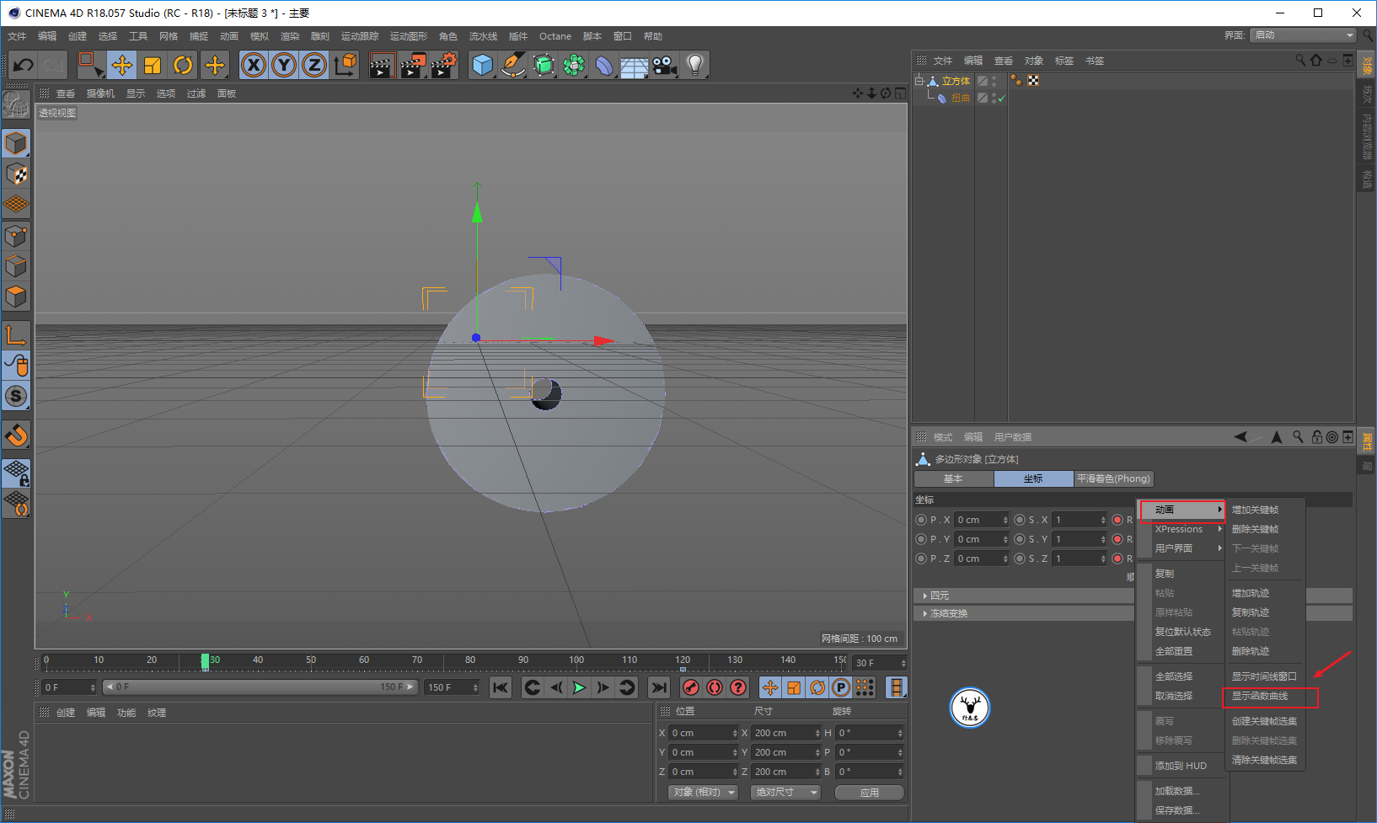
Task: Open the spline pen tool
Action: [512, 65]
